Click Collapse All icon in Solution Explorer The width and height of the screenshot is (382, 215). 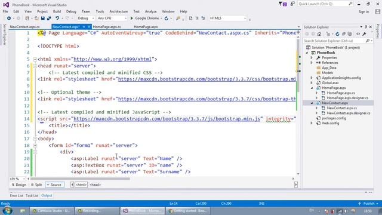click(344, 34)
